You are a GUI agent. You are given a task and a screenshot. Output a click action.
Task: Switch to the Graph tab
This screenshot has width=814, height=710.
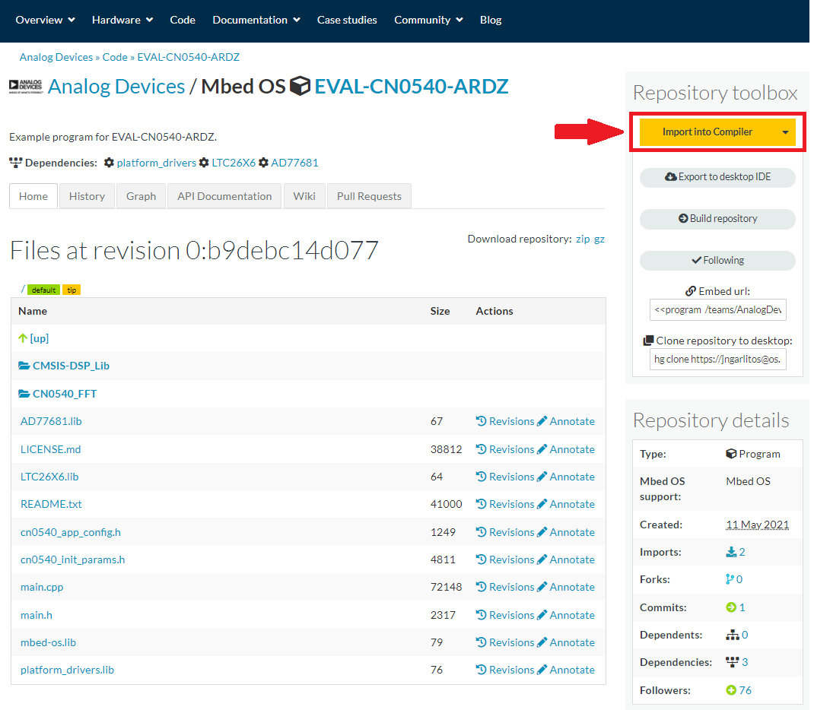[141, 196]
